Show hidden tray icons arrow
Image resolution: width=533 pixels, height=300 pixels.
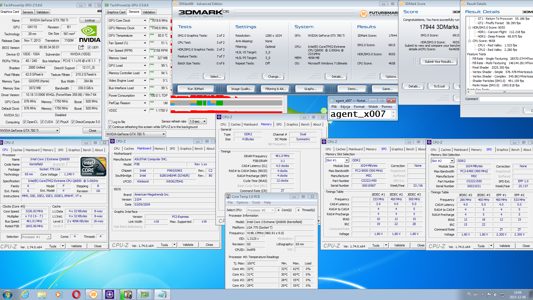[x=482, y=294]
